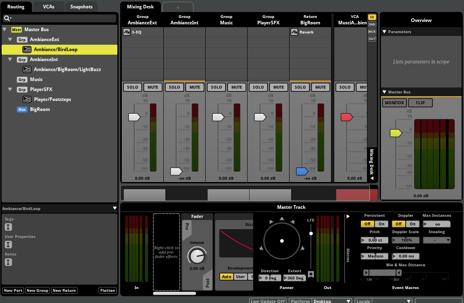Screen dimensions: 464x303
Task: Open the Snapshots tab
Action: click(81, 7)
